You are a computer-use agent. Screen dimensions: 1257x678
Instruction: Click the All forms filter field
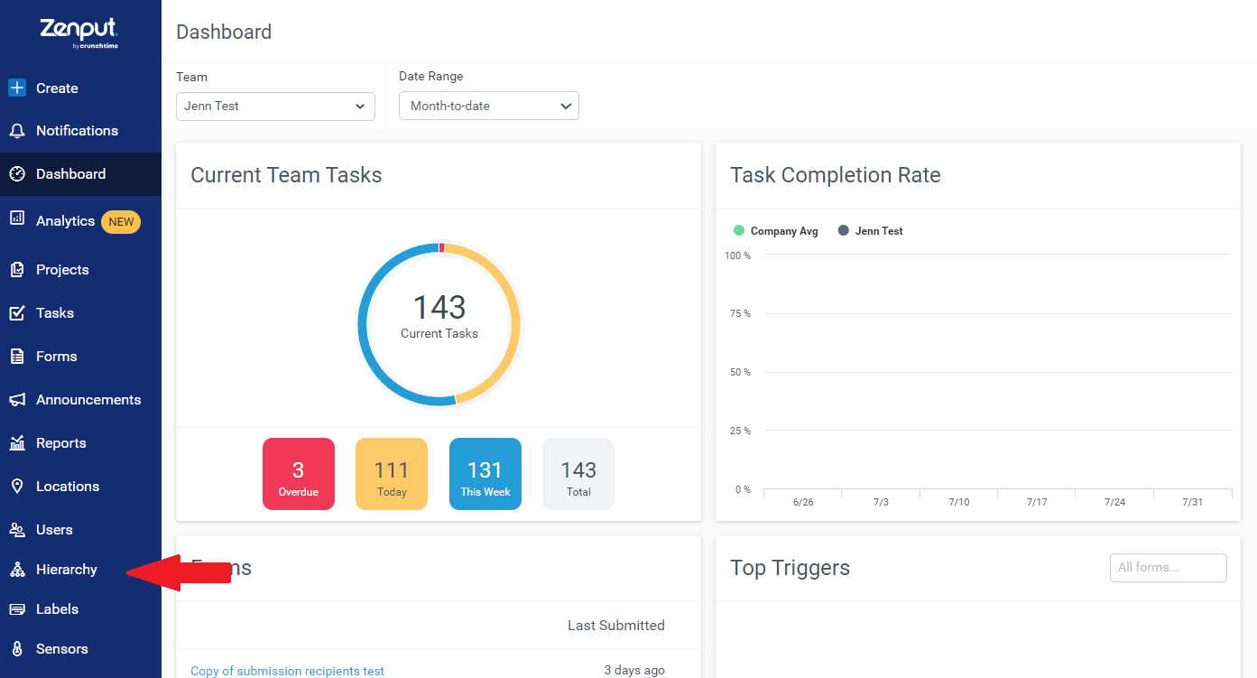pyautogui.click(x=1169, y=568)
